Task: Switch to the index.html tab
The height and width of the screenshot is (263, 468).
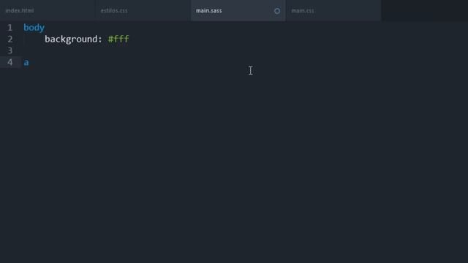Action: (x=47, y=10)
